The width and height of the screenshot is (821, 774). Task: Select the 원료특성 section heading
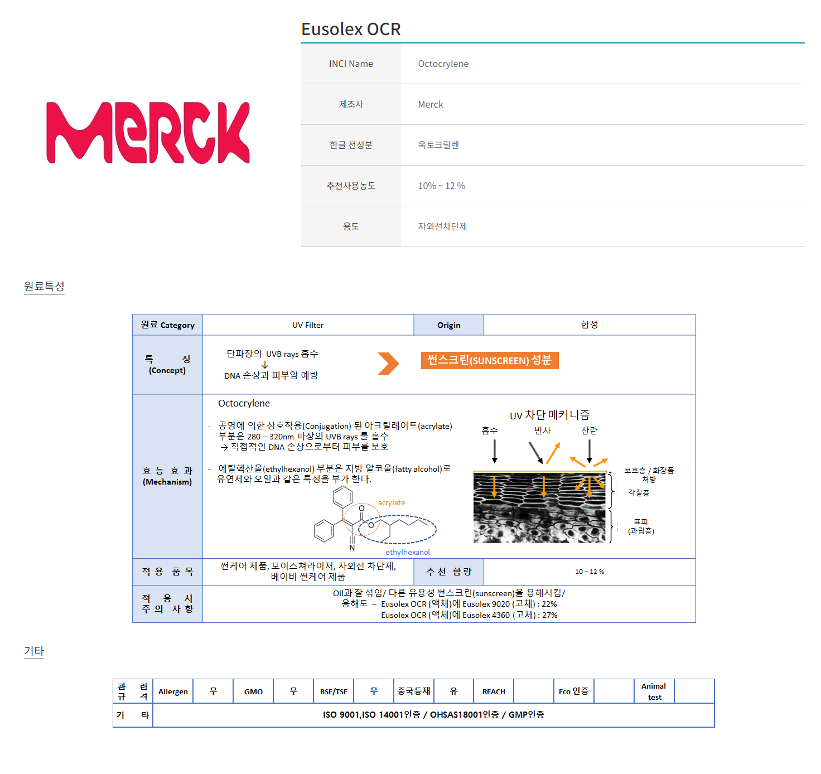click(x=44, y=286)
